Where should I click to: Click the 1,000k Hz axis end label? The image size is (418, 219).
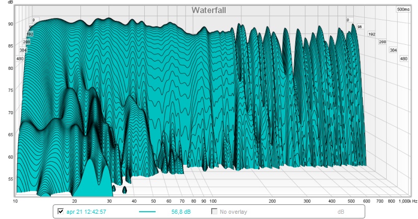point(408,201)
